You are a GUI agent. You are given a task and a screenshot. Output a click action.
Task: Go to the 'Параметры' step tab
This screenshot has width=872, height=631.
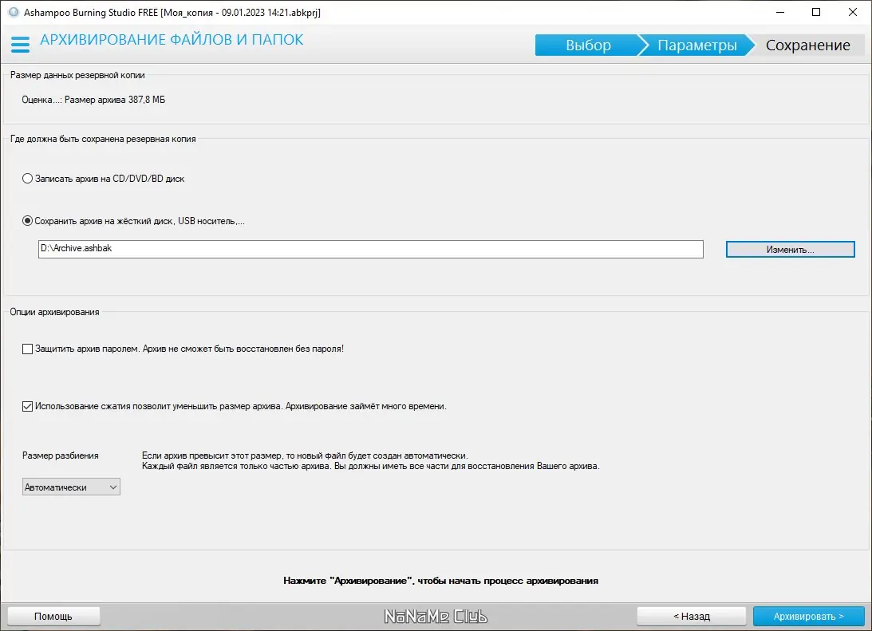click(696, 45)
